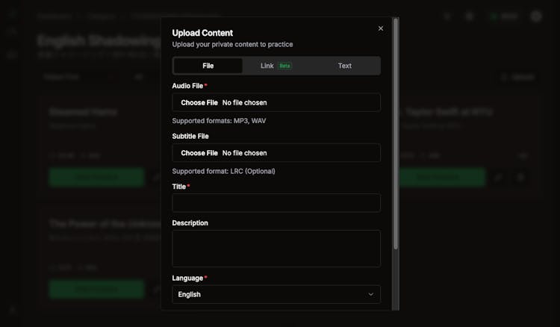Click the Language dropdown chevron arrow
Image resolution: width=560 pixels, height=327 pixels.
pyautogui.click(x=370, y=294)
